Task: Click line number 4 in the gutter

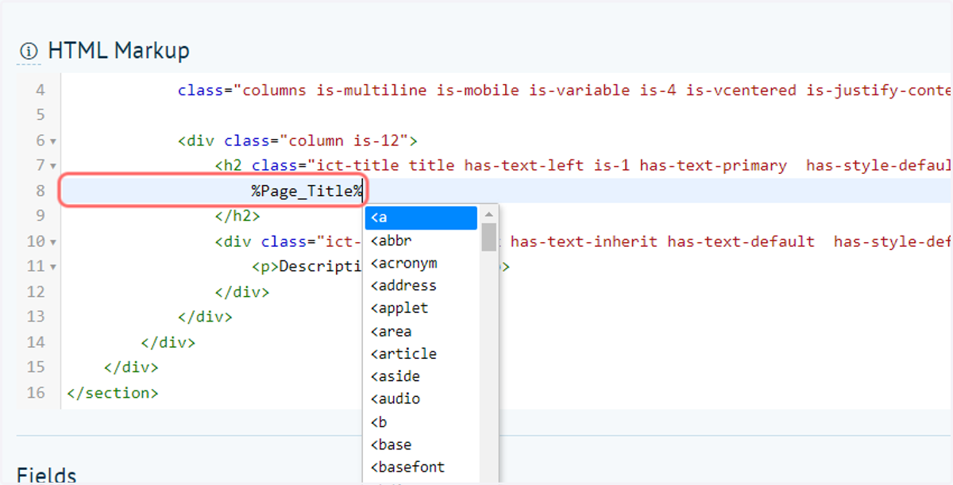Action: click(41, 90)
